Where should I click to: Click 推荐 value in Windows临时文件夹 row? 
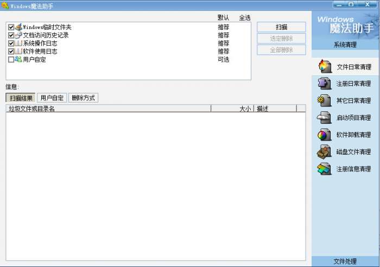click(x=223, y=27)
